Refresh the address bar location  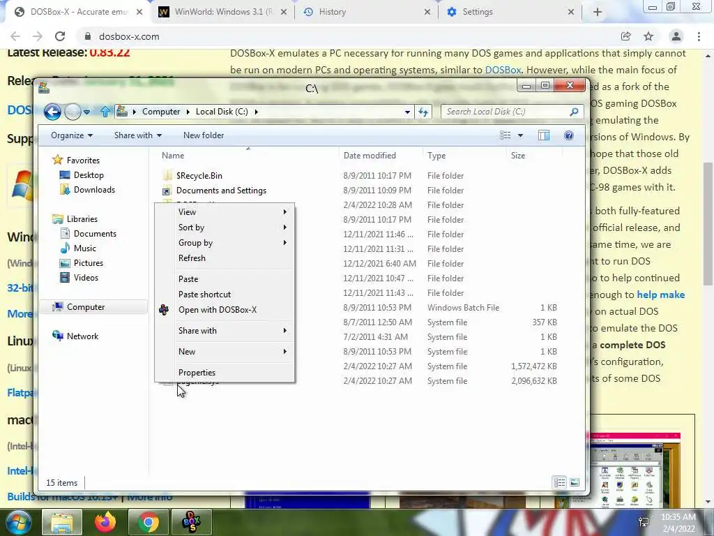tap(423, 112)
